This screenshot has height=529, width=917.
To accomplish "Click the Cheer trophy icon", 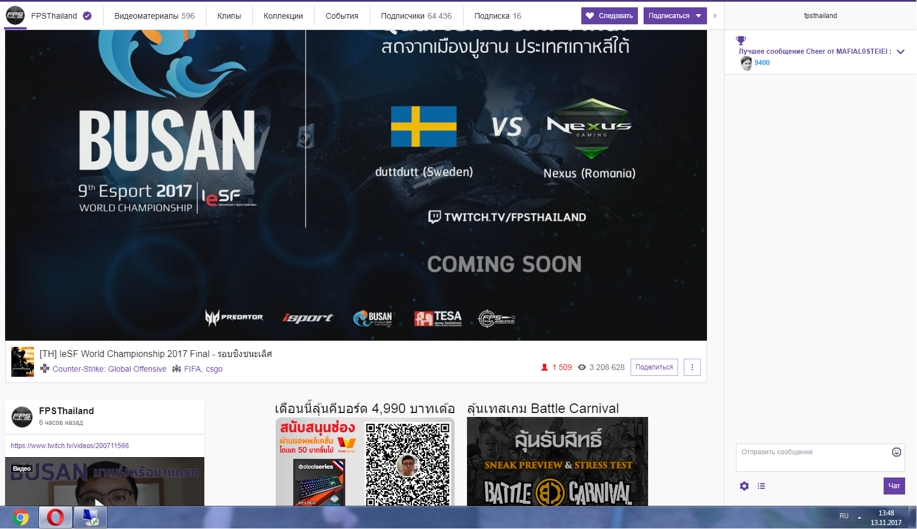I will pyautogui.click(x=740, y=41).
